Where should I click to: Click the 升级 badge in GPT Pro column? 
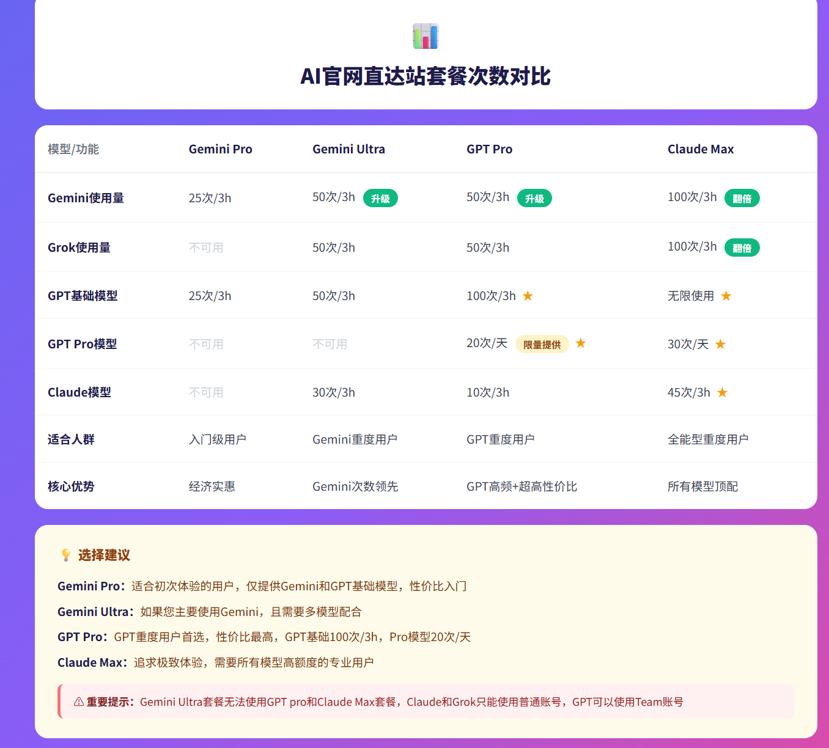click(534, 198)
